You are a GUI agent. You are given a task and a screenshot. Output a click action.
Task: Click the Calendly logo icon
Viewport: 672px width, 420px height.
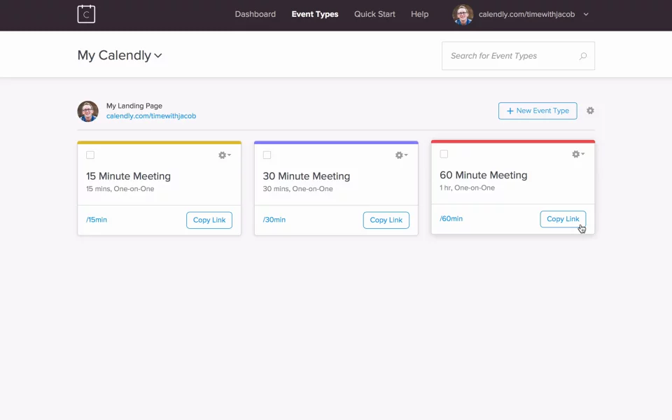[86, 14]
